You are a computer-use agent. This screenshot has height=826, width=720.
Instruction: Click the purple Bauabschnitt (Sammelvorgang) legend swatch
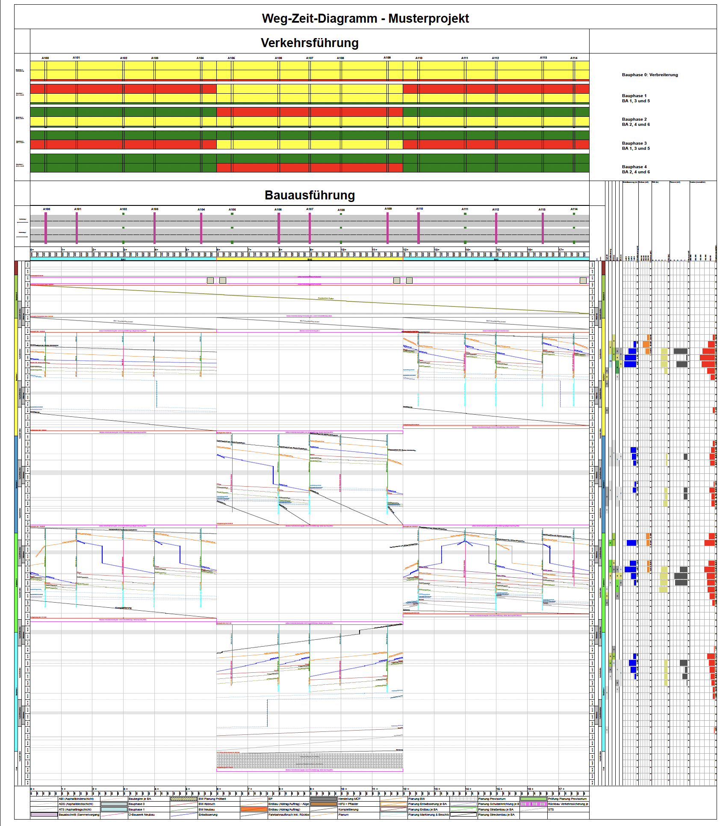(44, 815)
